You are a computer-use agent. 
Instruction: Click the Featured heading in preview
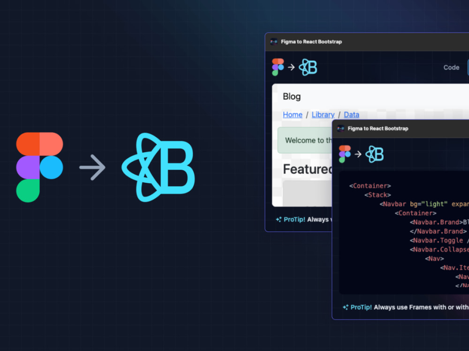[308, 169]
